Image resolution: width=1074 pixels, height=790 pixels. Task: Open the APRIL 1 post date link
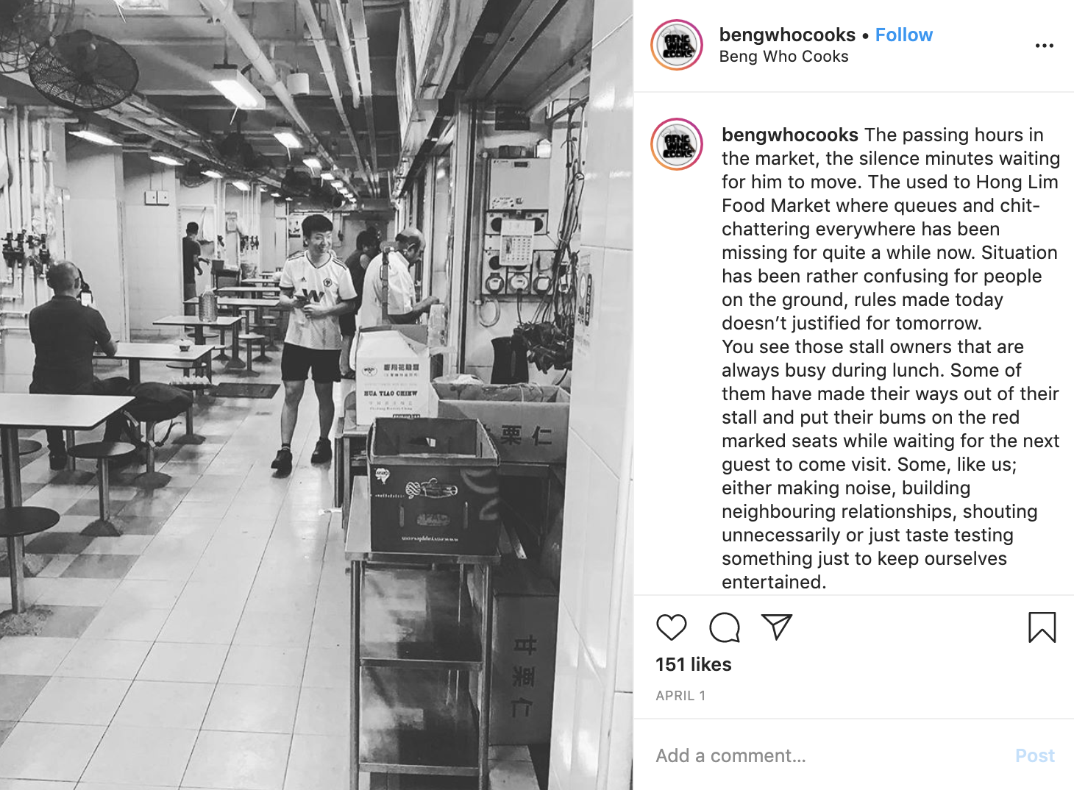[x=680, y=695]
